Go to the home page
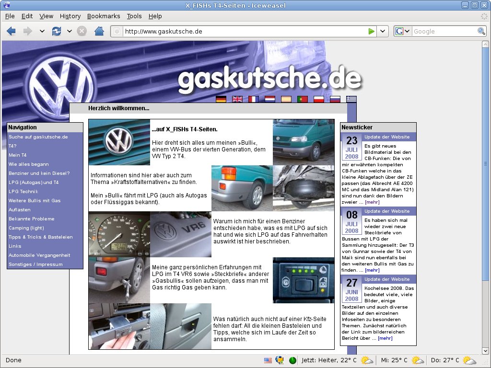 click(x=99, y=31)
